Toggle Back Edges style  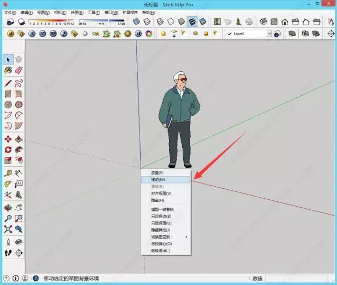[147, 22]
